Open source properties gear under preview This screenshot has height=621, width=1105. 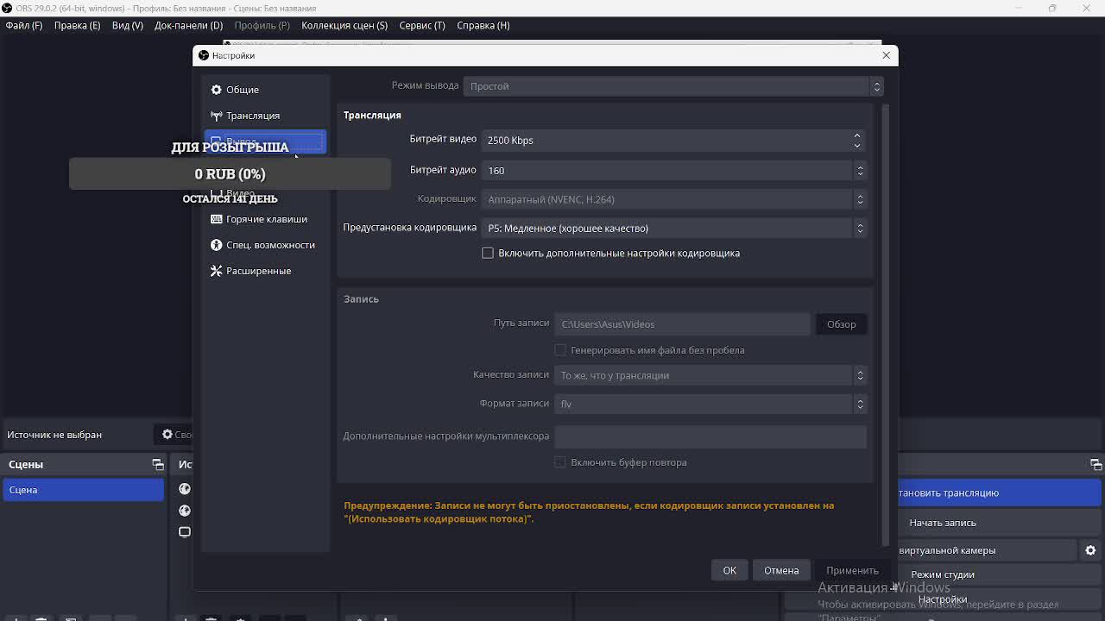click(167, 435)
